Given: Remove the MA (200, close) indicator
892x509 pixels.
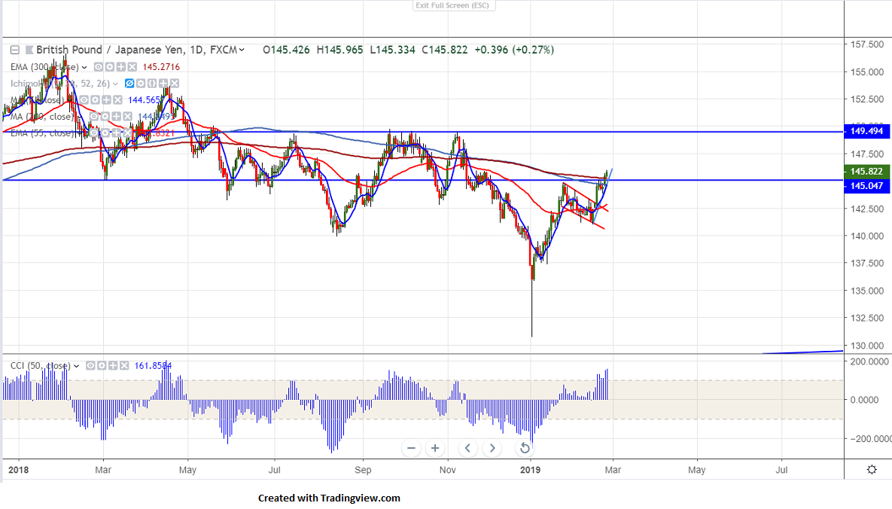Looking at the screenshot, I should click(128, 117).
